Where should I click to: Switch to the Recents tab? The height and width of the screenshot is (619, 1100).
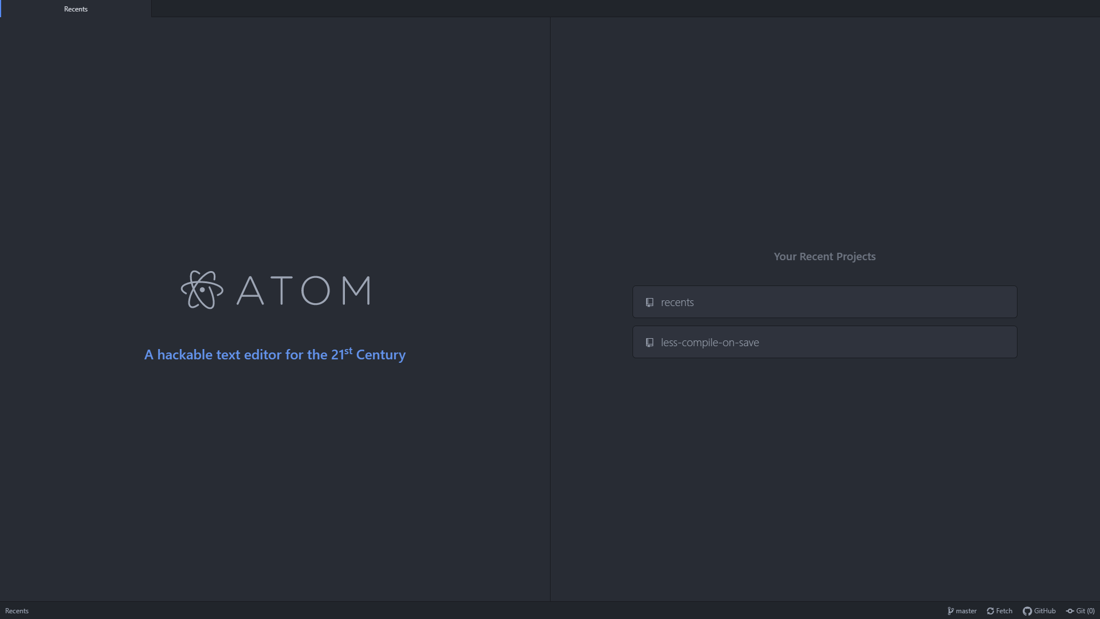[x=76, y=9]
